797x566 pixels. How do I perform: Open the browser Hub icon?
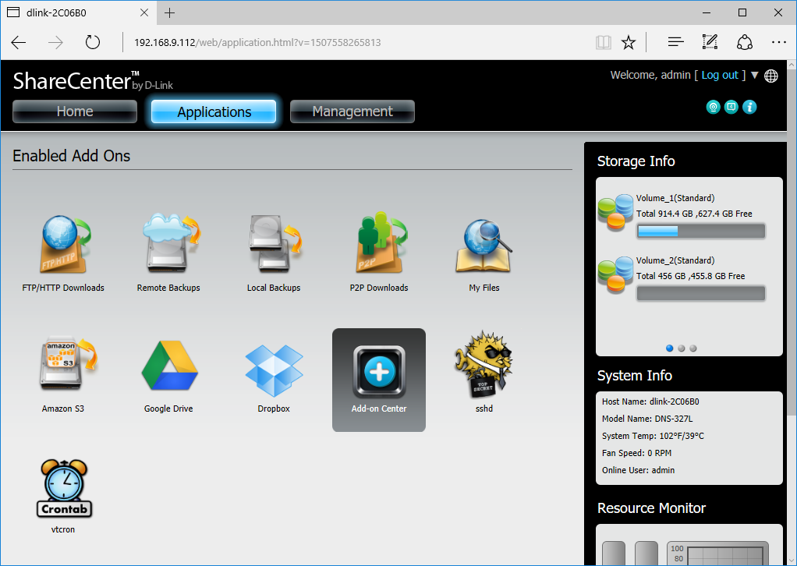pyautogui.click(x=675, y=42)
